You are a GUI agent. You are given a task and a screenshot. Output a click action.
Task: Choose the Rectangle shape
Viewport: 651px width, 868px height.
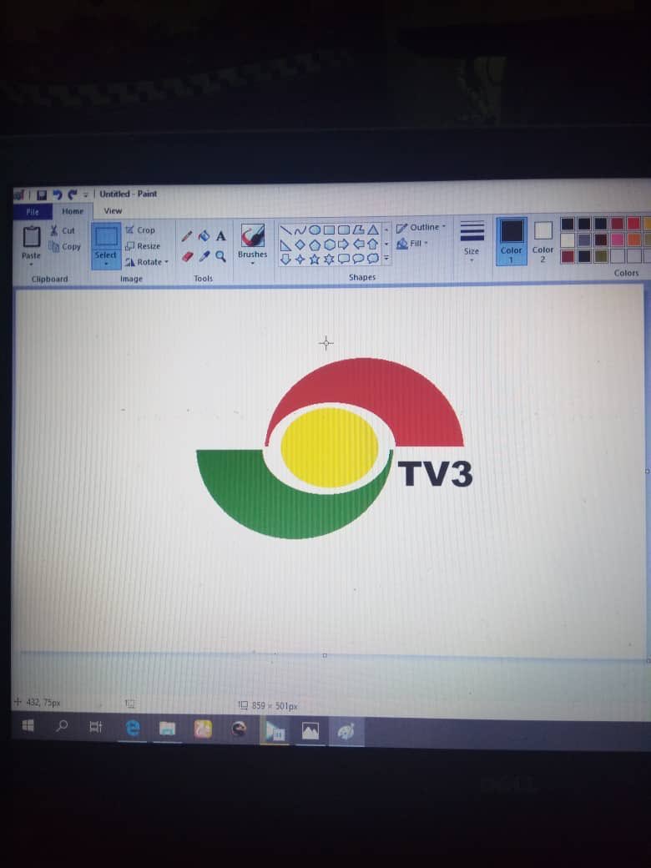(x=329, y=230)
